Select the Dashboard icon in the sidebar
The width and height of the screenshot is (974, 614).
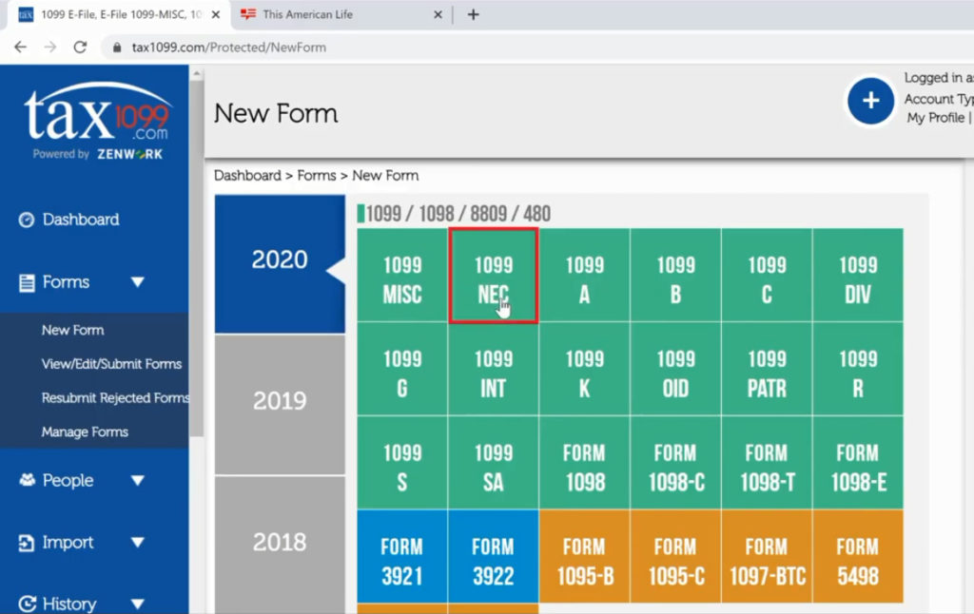27,220
